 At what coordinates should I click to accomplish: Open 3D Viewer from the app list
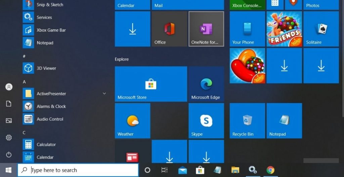coord(46,68)
